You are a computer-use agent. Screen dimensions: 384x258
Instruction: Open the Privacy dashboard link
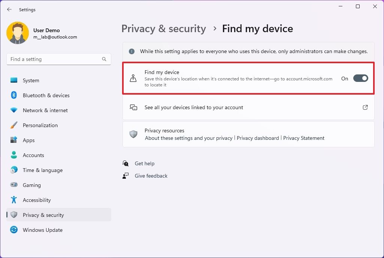258,138
